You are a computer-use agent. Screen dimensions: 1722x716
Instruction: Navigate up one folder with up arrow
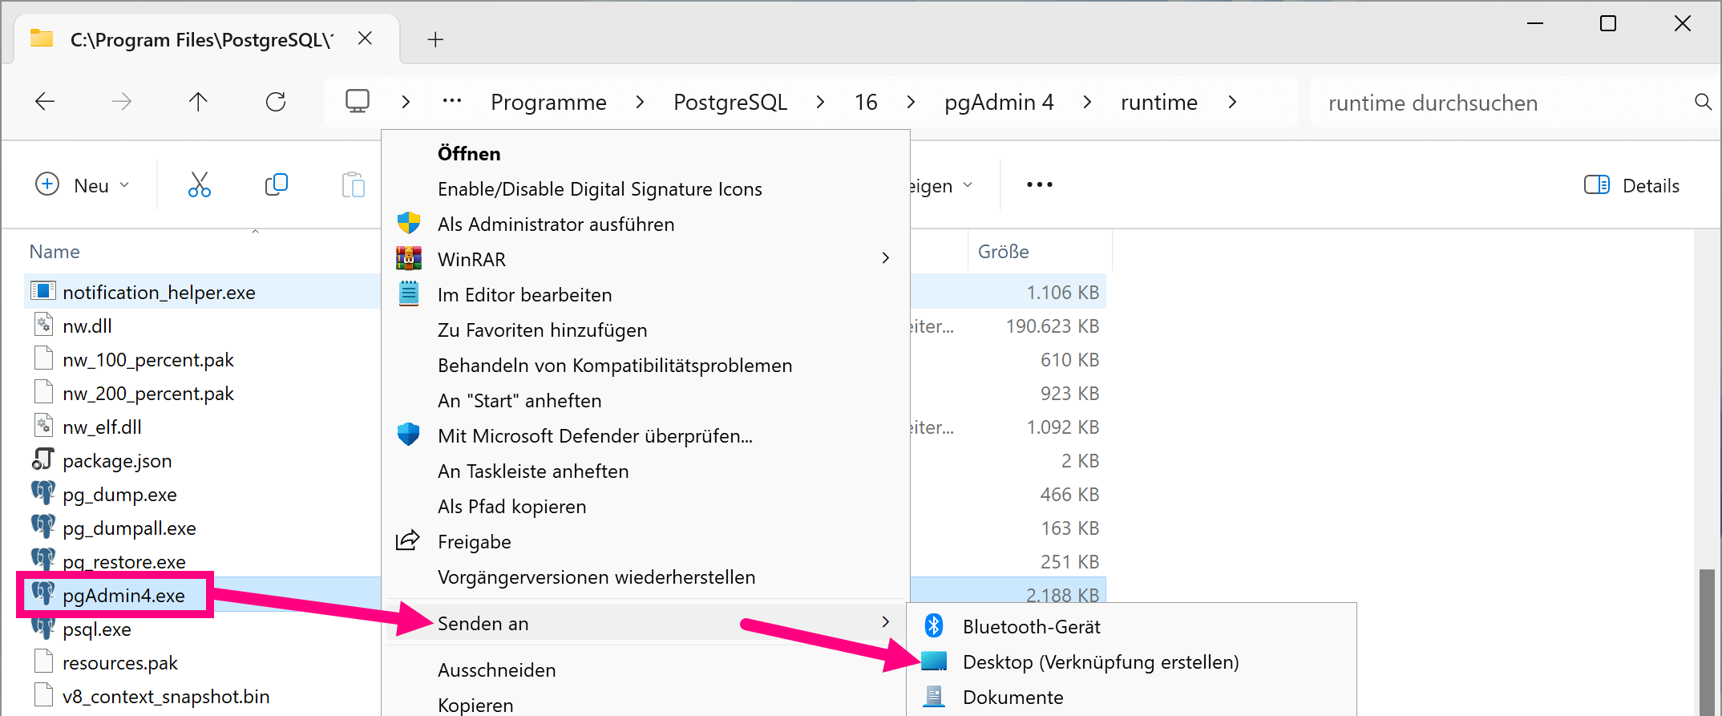(x=198, y=102)
